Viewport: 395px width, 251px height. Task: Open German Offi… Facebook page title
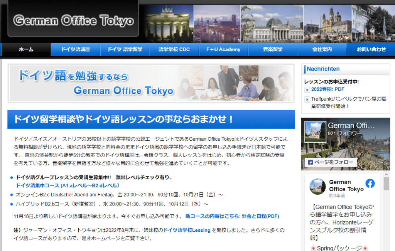coord(351,125)
